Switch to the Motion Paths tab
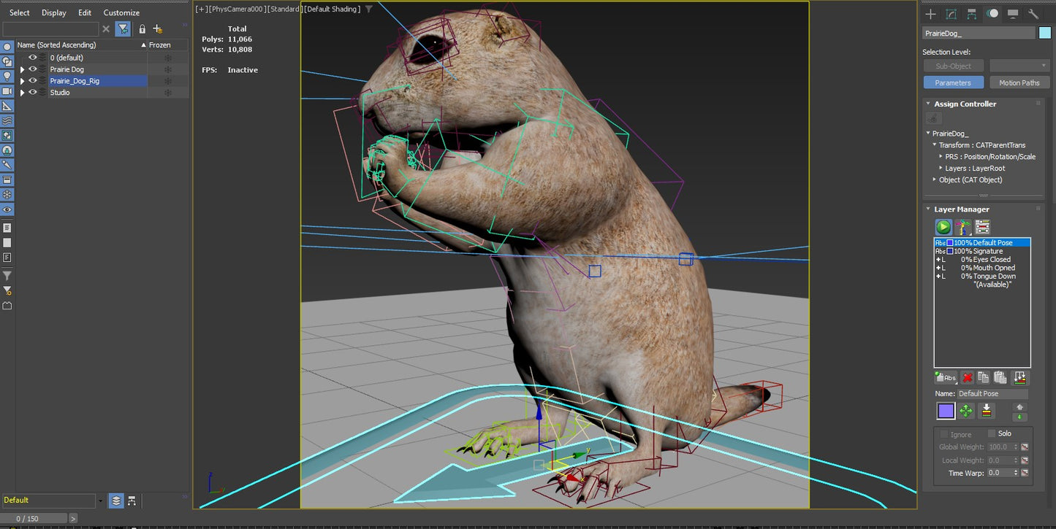Screen dimensions: 1056x529 1019,82
